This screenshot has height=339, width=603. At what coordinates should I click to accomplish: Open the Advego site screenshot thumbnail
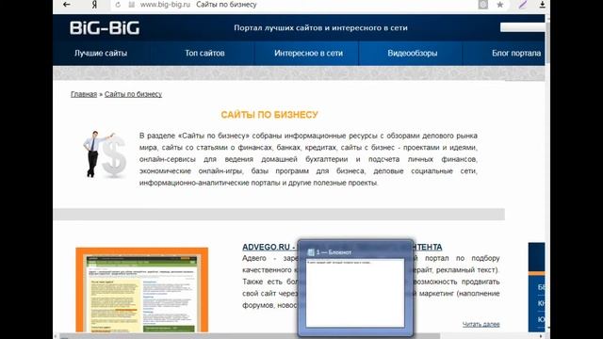142,290
